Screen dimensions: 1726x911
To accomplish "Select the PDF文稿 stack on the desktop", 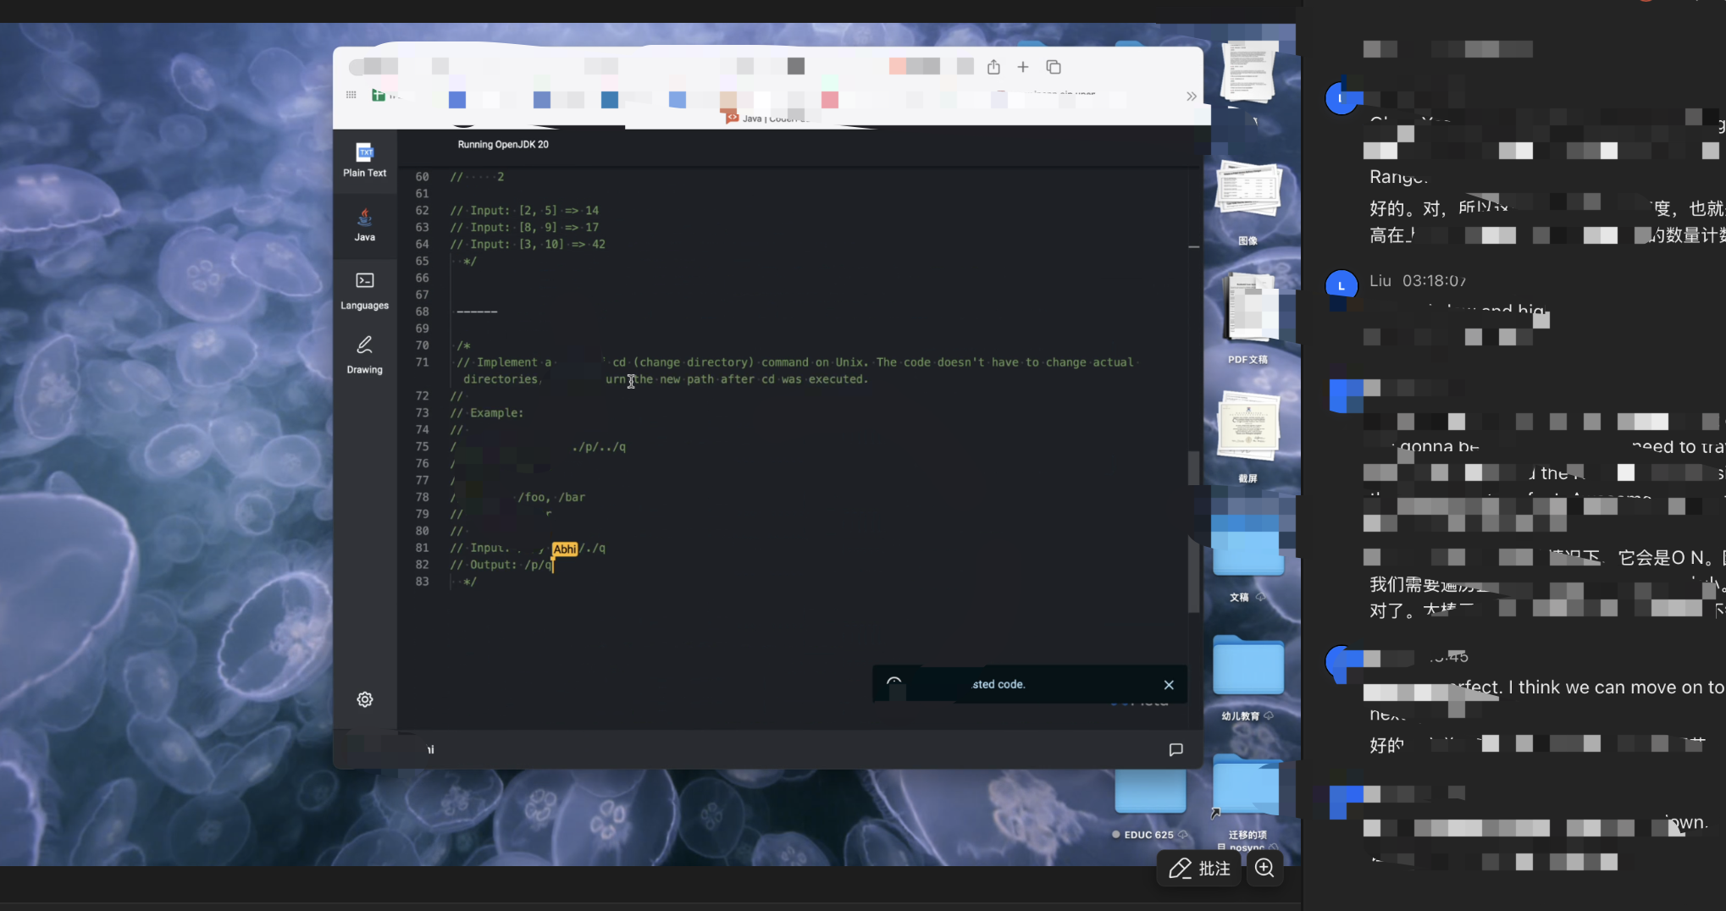I will pyautogui.click(x=1247, y=320).
